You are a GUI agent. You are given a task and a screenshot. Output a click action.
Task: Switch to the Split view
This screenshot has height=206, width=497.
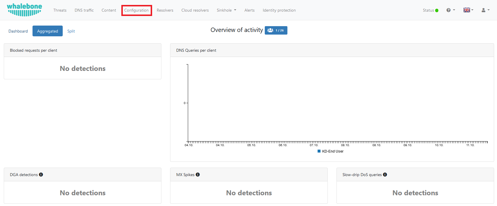71,31
